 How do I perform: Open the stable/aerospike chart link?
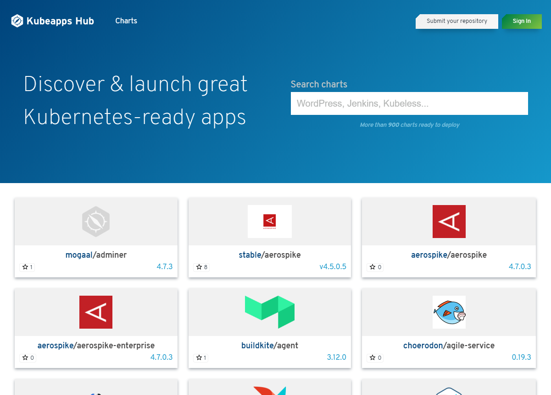pyautogui.click(x=270, y=255)
